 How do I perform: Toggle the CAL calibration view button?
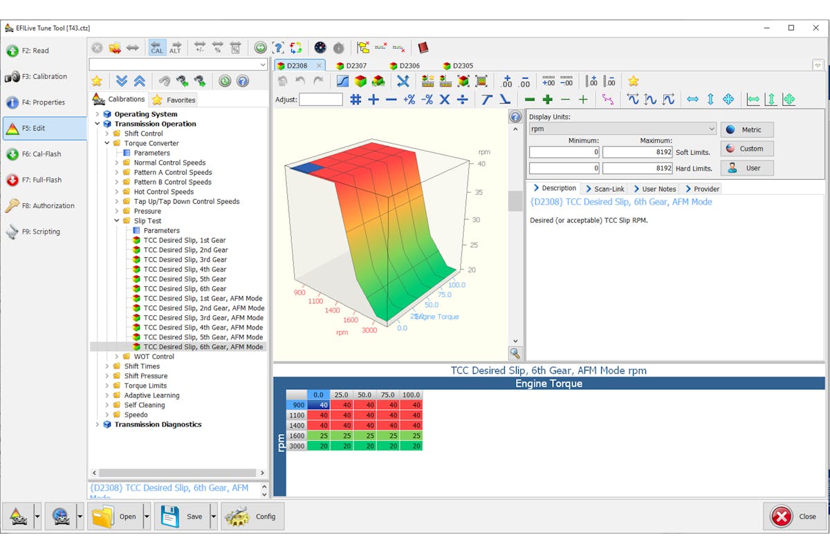pyautogui.click(x=157, y=48)
